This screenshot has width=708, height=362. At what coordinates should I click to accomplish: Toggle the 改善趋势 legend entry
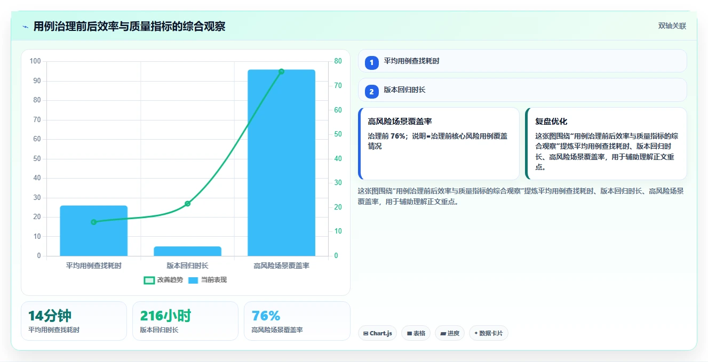[x=163, y=280]
